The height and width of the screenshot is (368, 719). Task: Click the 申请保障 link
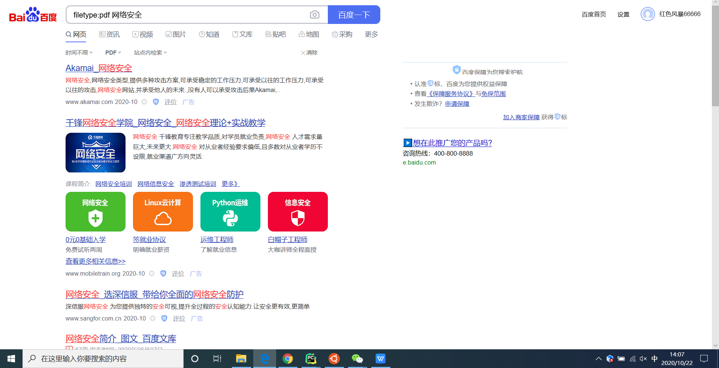pos(457,104)
